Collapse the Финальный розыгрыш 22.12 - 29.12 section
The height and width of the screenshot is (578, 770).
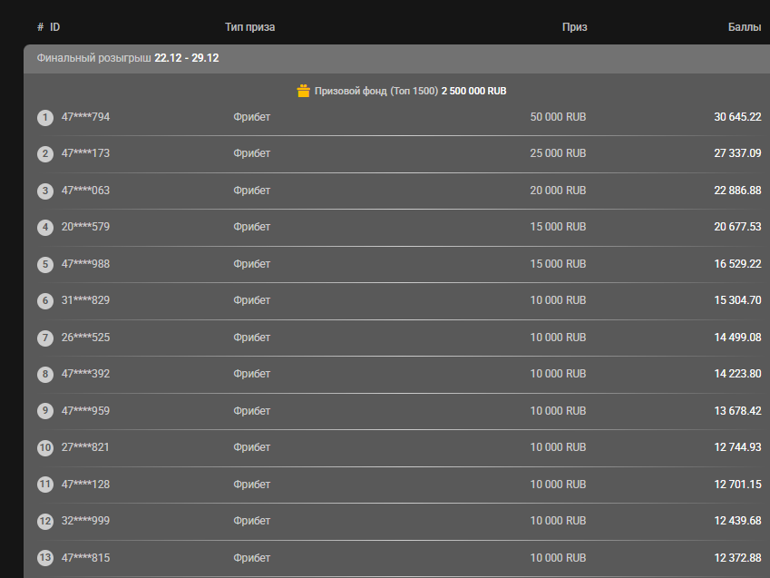[x=127, y=58]
